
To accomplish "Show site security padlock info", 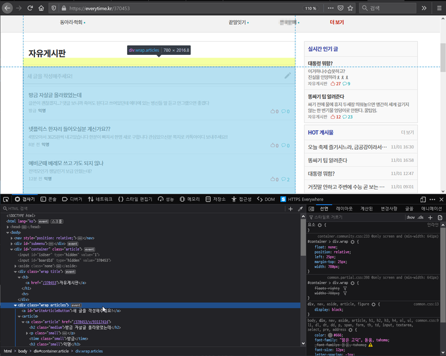I will [x=64, y=8].
